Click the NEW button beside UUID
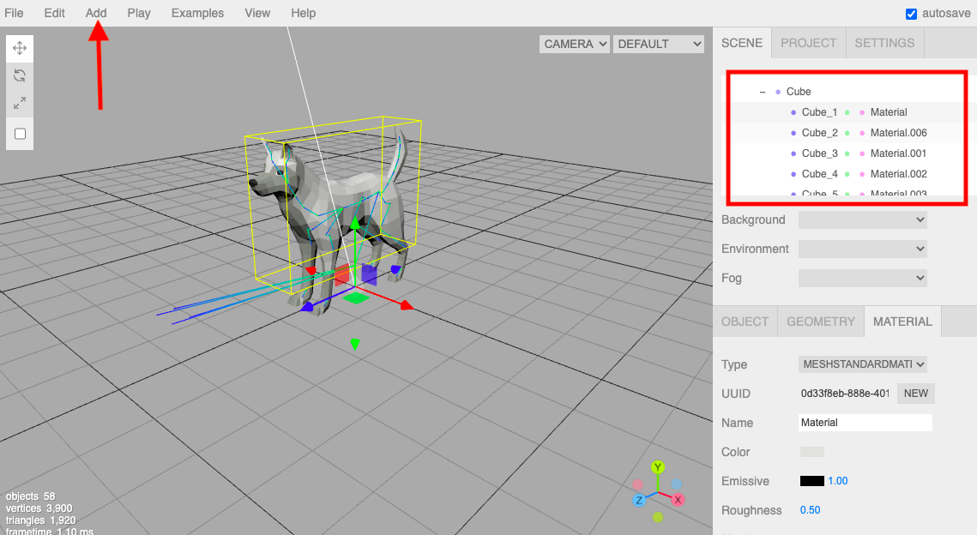The image size is (977, 535). tap(915, 394)
